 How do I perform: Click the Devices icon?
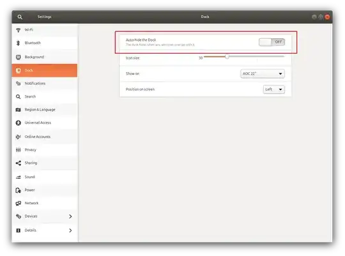(x=19, y=216)
